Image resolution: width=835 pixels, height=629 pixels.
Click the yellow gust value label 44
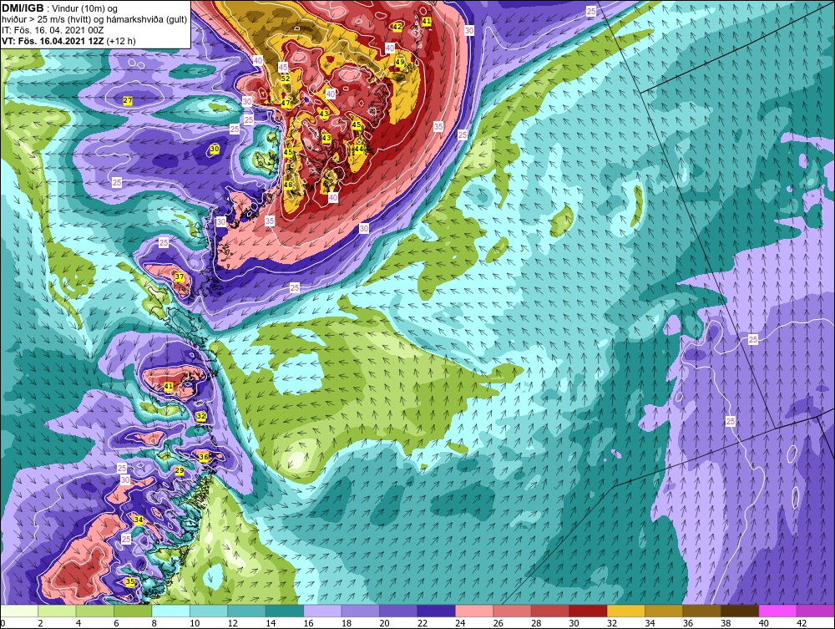359,150
